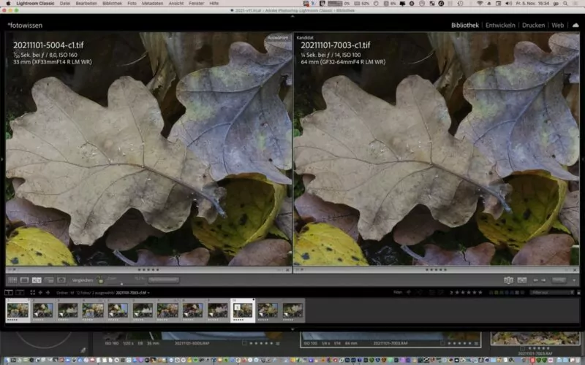Screen dimensions: 585x365
Task: Set star rating under right compare photo
Action: coord(436,269)
